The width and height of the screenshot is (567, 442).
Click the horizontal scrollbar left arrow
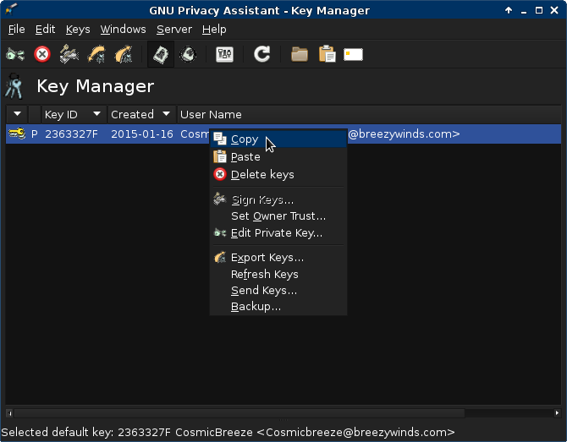click(x=10, y=413)
